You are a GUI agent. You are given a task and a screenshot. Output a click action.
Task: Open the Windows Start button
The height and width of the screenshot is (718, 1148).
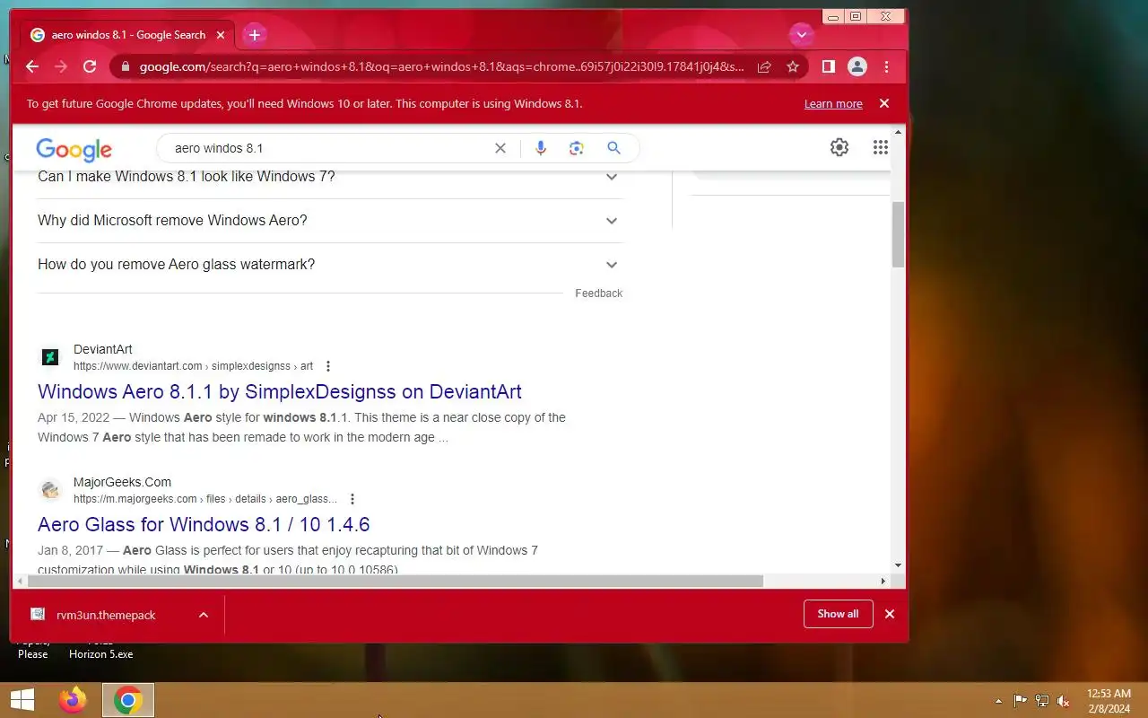pyautogui.click(x=22, y=700)
